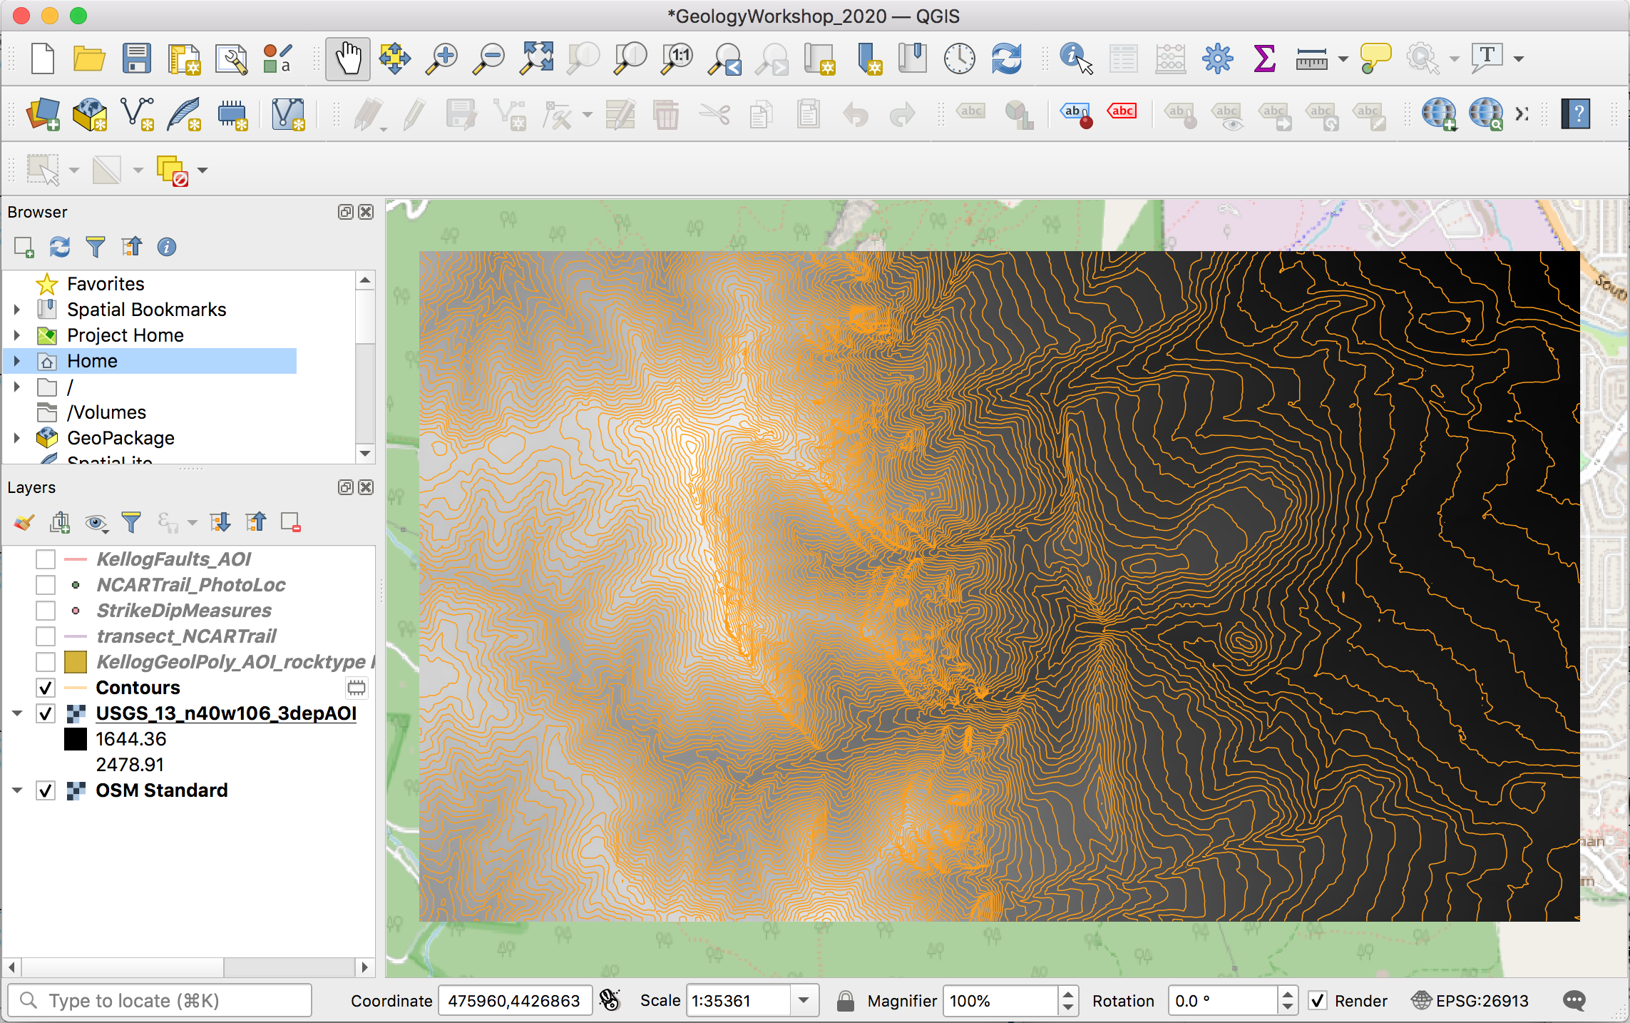
Task: Collapse the USGS_13_n40w106_3depAOI layer legend
Action: click(x=17, y=713)
